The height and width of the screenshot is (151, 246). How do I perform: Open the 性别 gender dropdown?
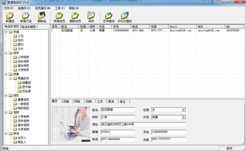point(183,110)
